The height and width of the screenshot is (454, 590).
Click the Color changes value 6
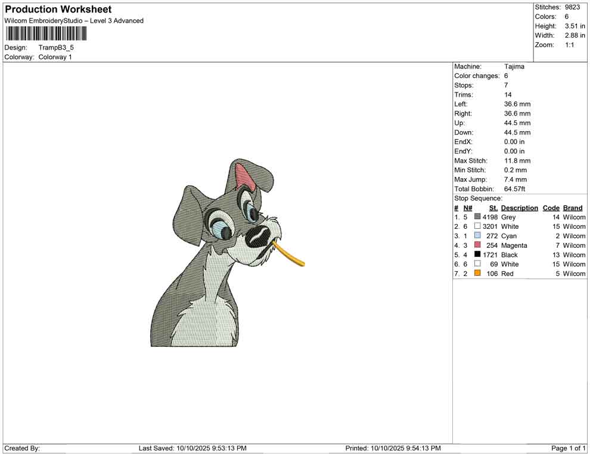tap(506, 76)
